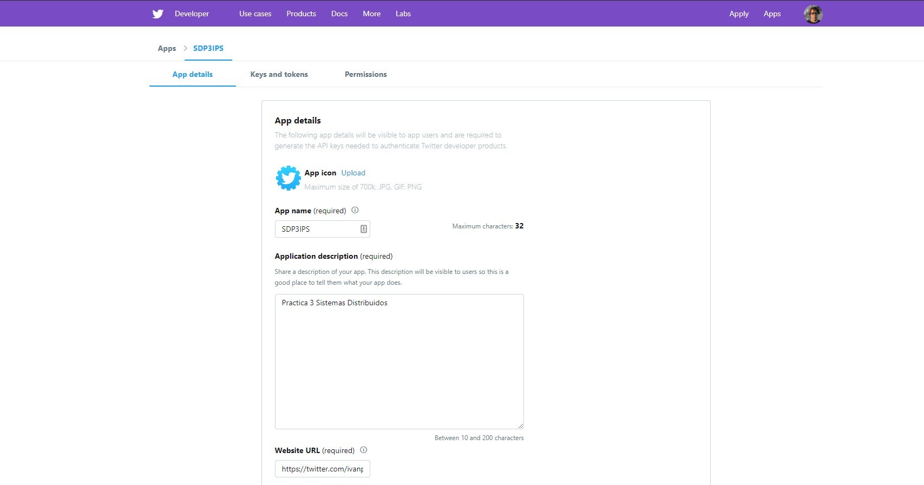Image resolution: width=924 pixels, height=485 pixels.
Task: Click 'Between 10 and 200 characters' text
Action: point(479,438)
